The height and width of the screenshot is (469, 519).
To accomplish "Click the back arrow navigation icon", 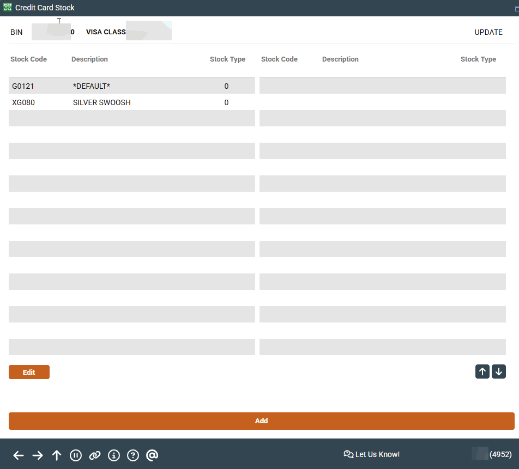I will click(19, 455).
